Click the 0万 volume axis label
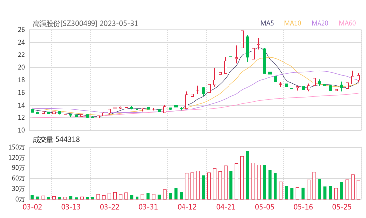366x218 pixels. click(x=20, y=199)
